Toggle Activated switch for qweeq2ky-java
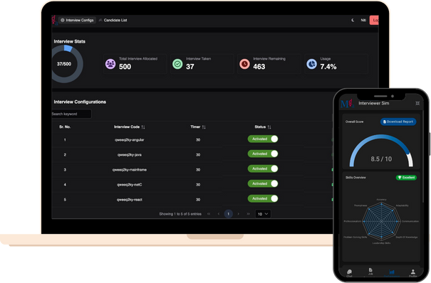The height and width of the screenshot is (283, 431). pyautogui.click(x=263, y=154)
